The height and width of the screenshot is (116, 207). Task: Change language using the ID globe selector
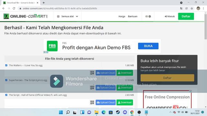[x=148, y=16]
